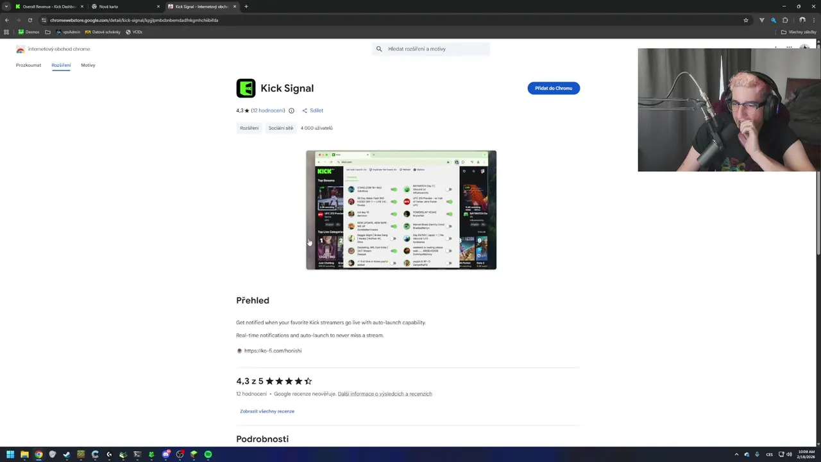Open the ko-fi.com/honishi link
Screen dimensions: 821x462
273,351
